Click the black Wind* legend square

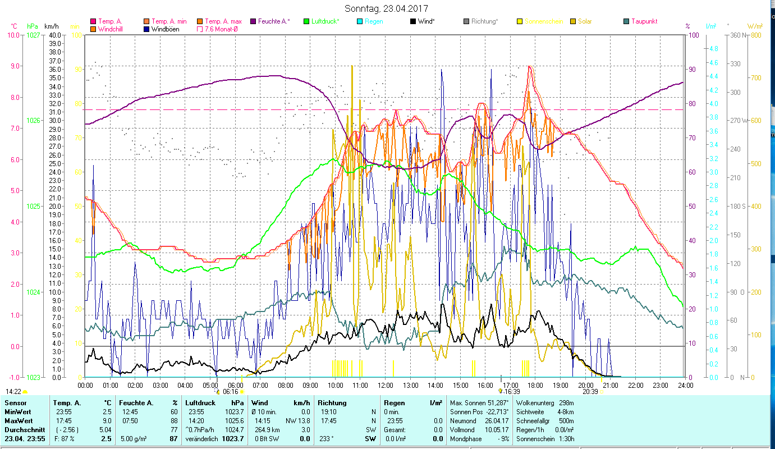click(413, 22)
